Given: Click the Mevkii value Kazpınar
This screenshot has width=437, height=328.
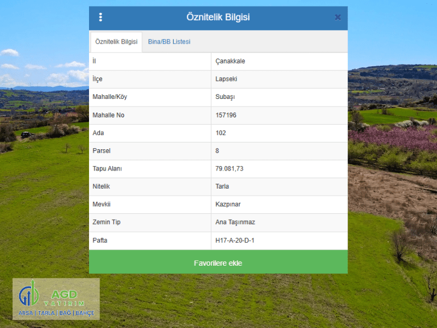Looking at the screenshot, I should tap(228, 204).
